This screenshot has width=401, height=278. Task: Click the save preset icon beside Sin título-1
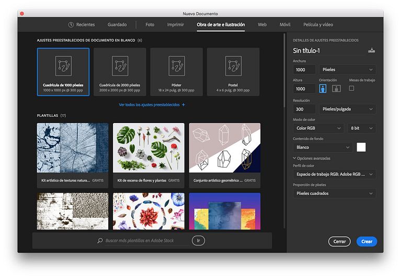coord(371,50)
